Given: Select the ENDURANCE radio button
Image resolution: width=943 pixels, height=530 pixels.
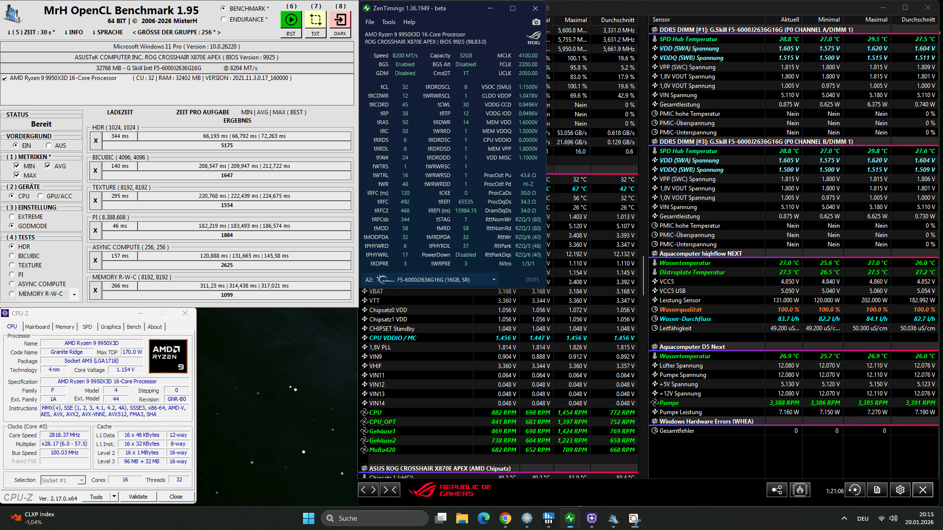Looking at the screenshot, I should click(223, 20).
